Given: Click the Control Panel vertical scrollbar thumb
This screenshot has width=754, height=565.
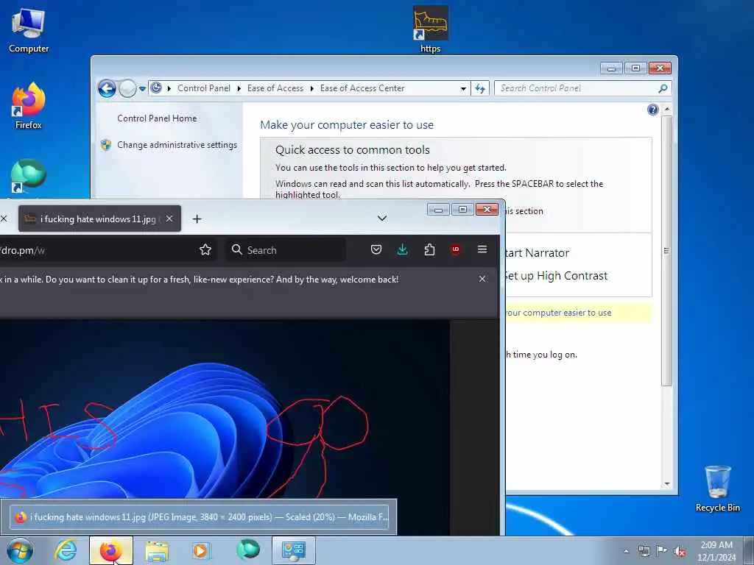Looking at the screenshot, I should [666, 251].
